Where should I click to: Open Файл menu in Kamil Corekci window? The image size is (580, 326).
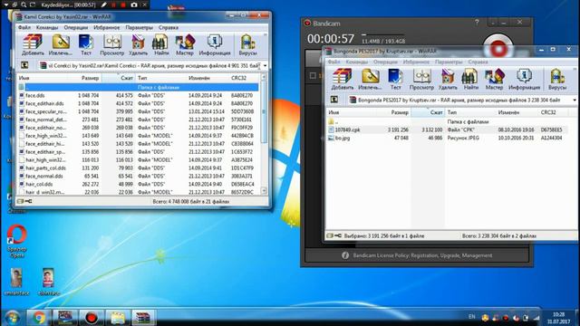24,27
